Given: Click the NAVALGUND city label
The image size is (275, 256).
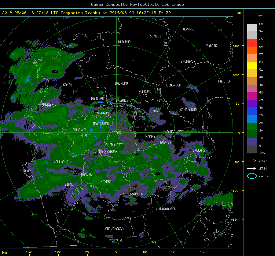Looking at the screenshot, I should point(101,124).
